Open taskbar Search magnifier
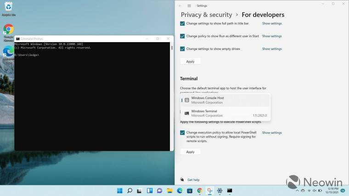 click(130, 191)
